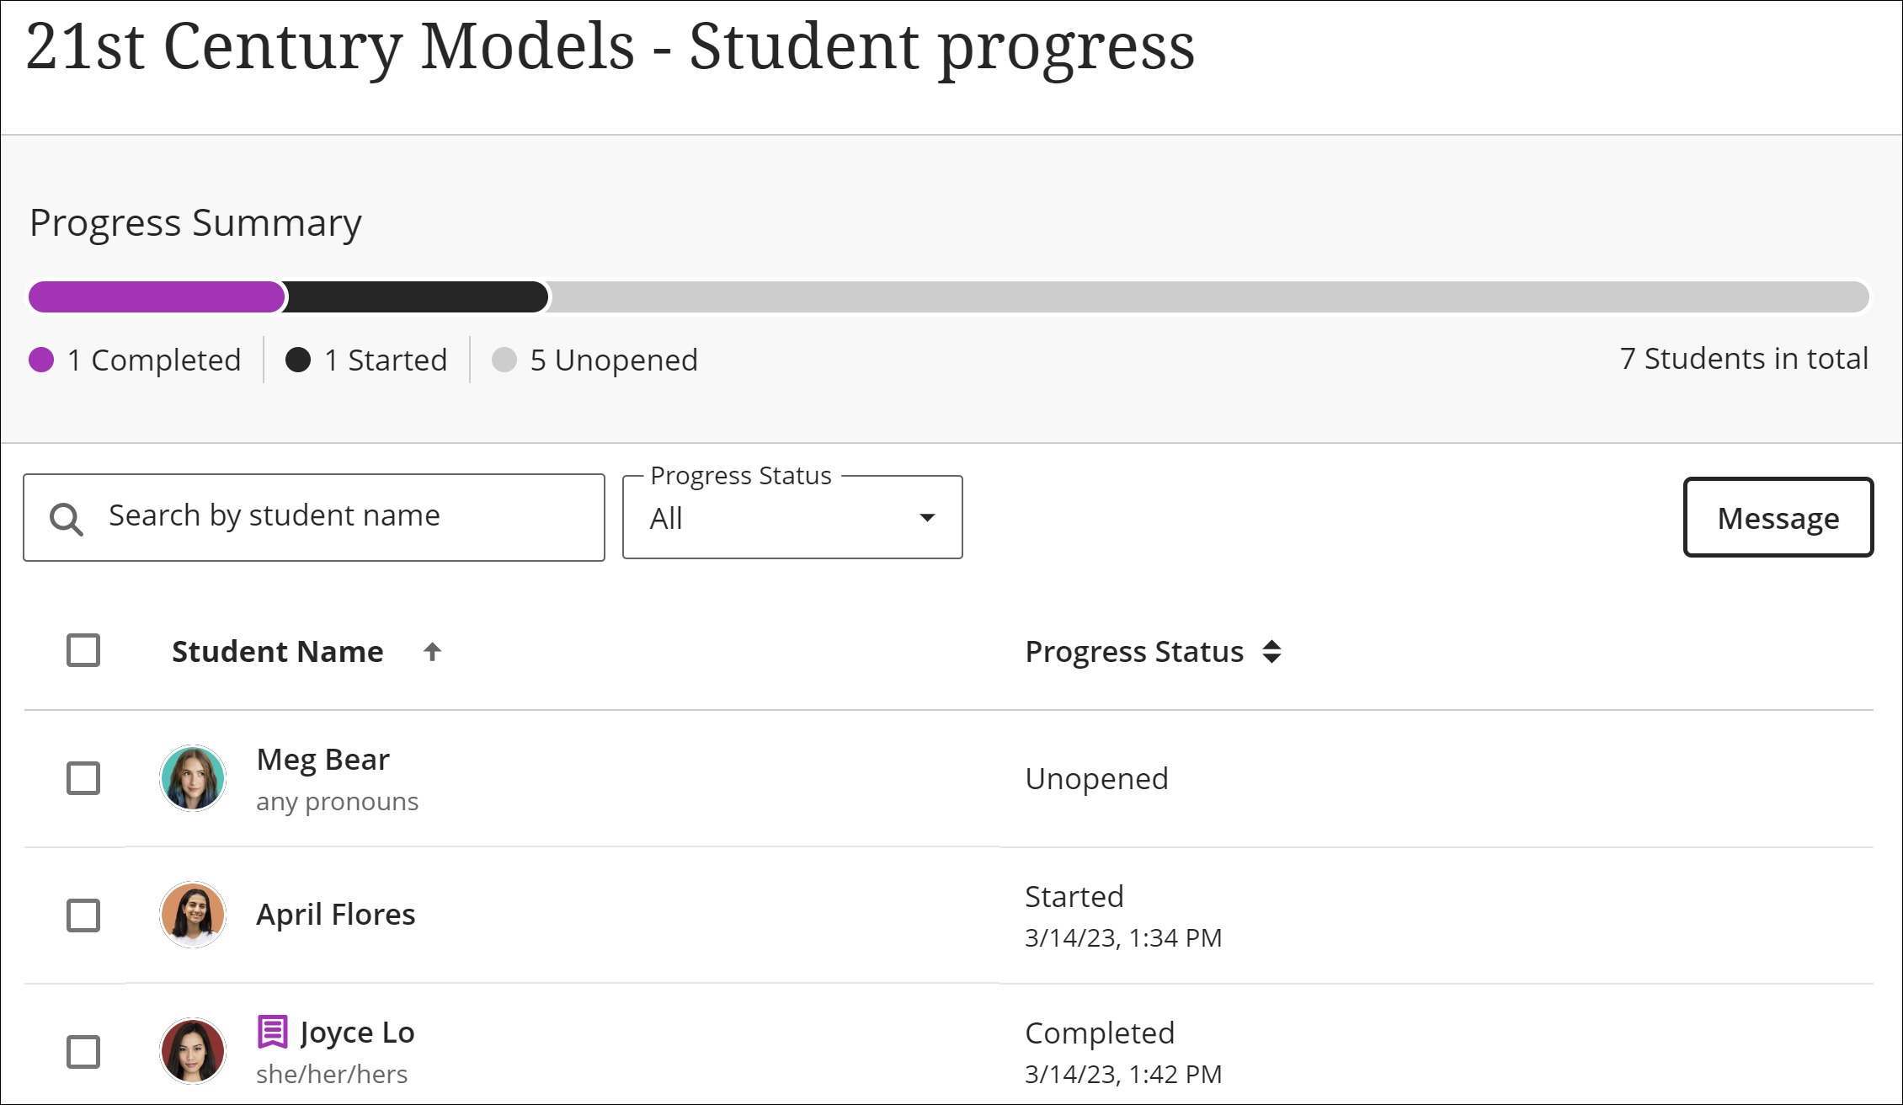This screenshot has width=1903, height=1105.
Task: Toggle the select-all students checkbox
Action: (x=82, y=650)
